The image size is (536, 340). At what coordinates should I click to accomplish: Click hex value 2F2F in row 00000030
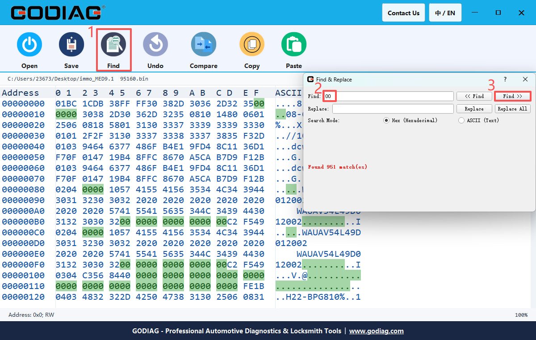93,136
